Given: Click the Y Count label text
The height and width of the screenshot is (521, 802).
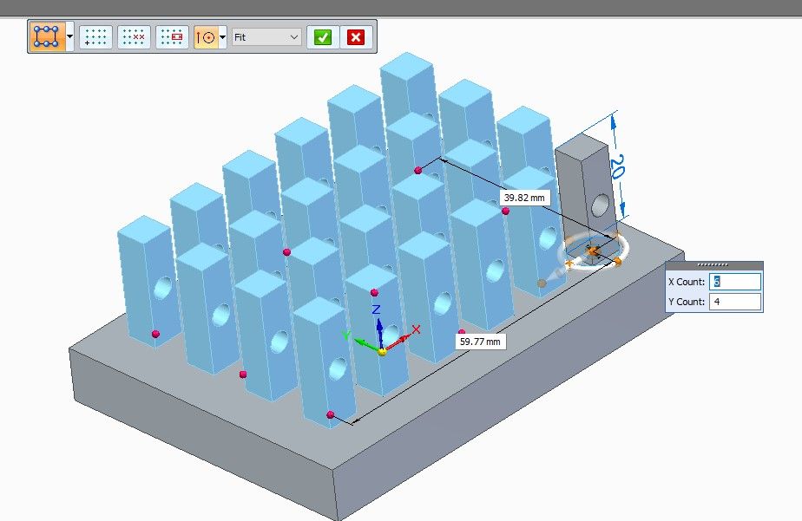Looking at the screenshot, I should click(x=687, y=302).
